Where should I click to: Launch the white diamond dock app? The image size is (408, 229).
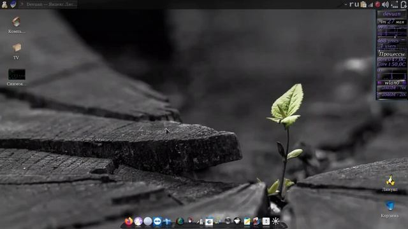pos(237,221)
